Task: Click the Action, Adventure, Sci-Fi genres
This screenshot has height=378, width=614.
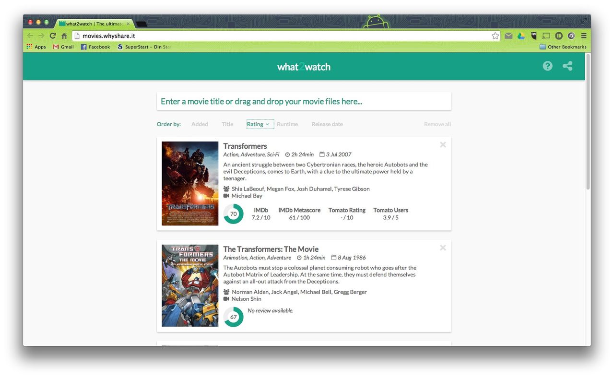Action: (x=251, y=154)
